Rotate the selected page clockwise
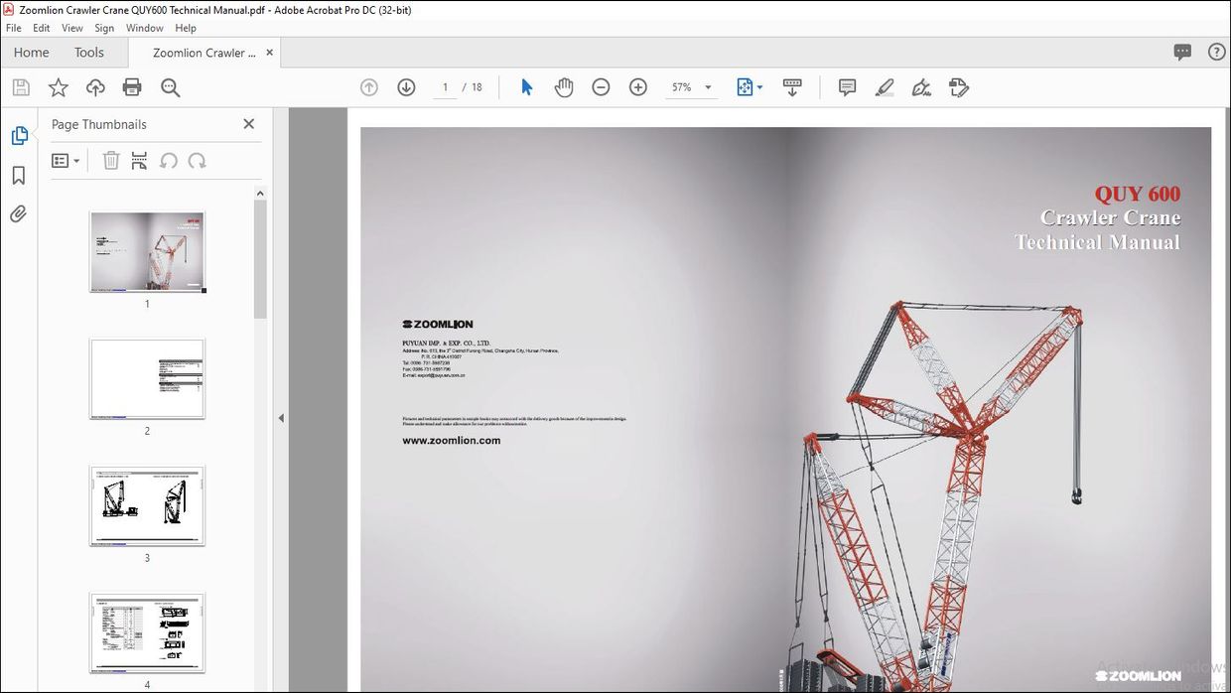This screenshot has width=1231, height=693. click(196, 161)
